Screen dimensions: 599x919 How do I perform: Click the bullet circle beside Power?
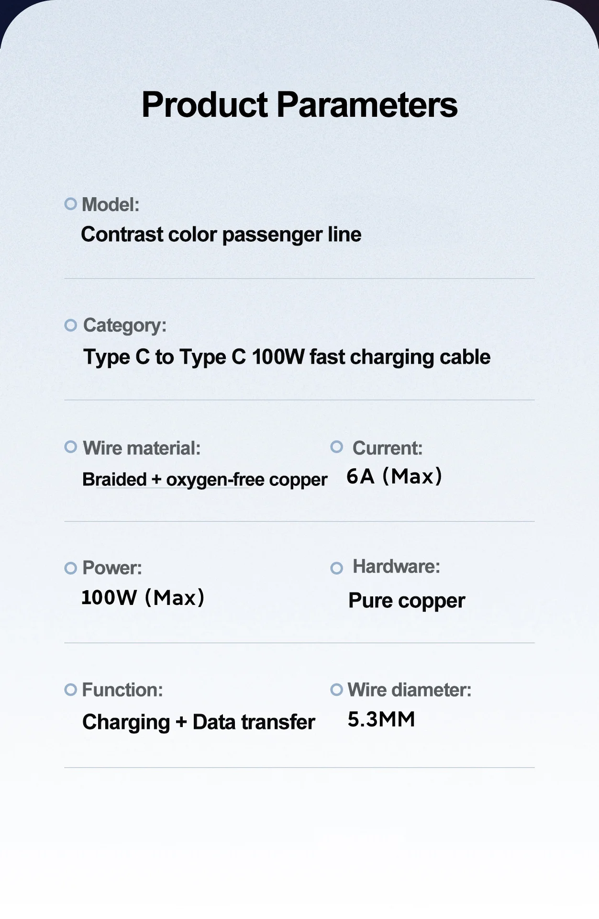pyautogui.click(x=71, y=568)
